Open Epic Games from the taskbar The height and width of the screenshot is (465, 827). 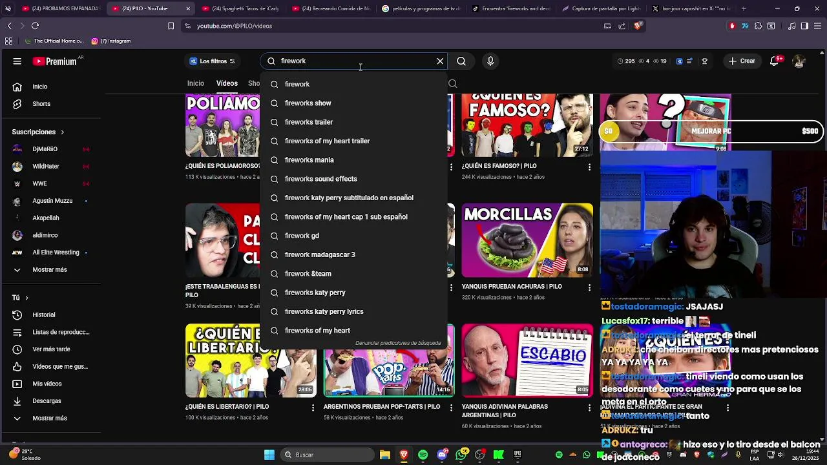click(x=518, y=455)
